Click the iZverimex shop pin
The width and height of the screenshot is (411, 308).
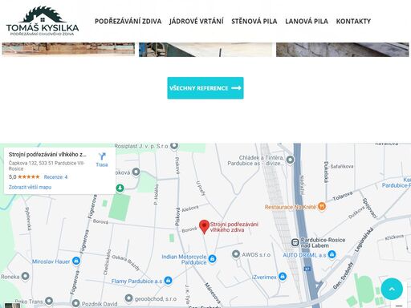point(283,276)
